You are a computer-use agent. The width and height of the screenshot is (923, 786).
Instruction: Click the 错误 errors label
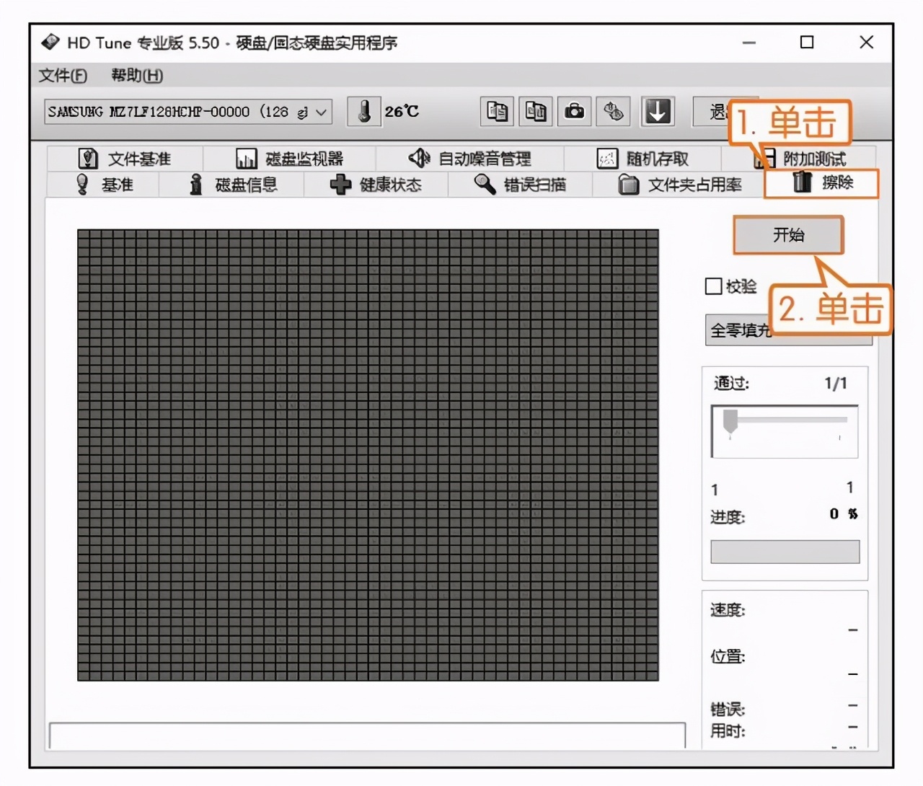pos(728,709)
